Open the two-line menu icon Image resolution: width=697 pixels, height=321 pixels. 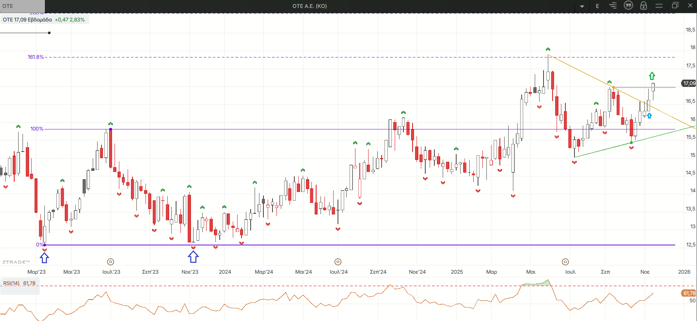(659, 6)
